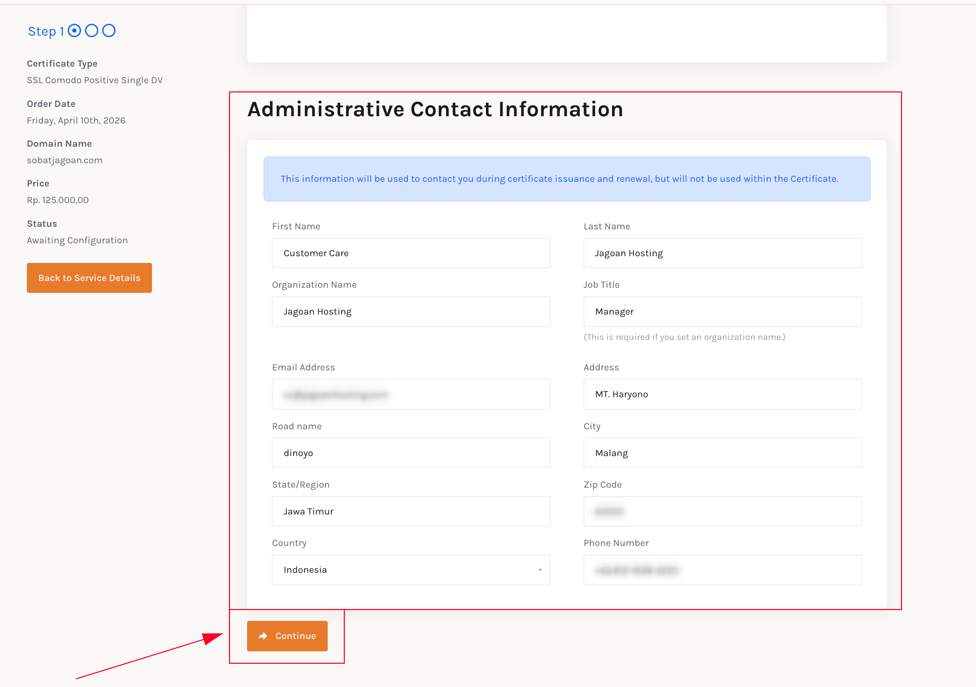
Task: Click the City field containing Malang
Action: (x=722, y=453)
